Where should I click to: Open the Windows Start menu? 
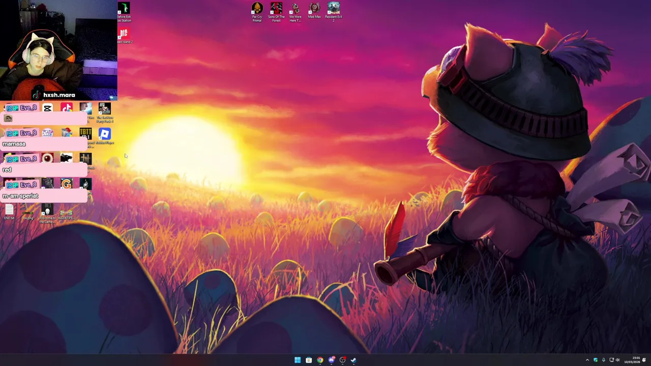[298, 360]
